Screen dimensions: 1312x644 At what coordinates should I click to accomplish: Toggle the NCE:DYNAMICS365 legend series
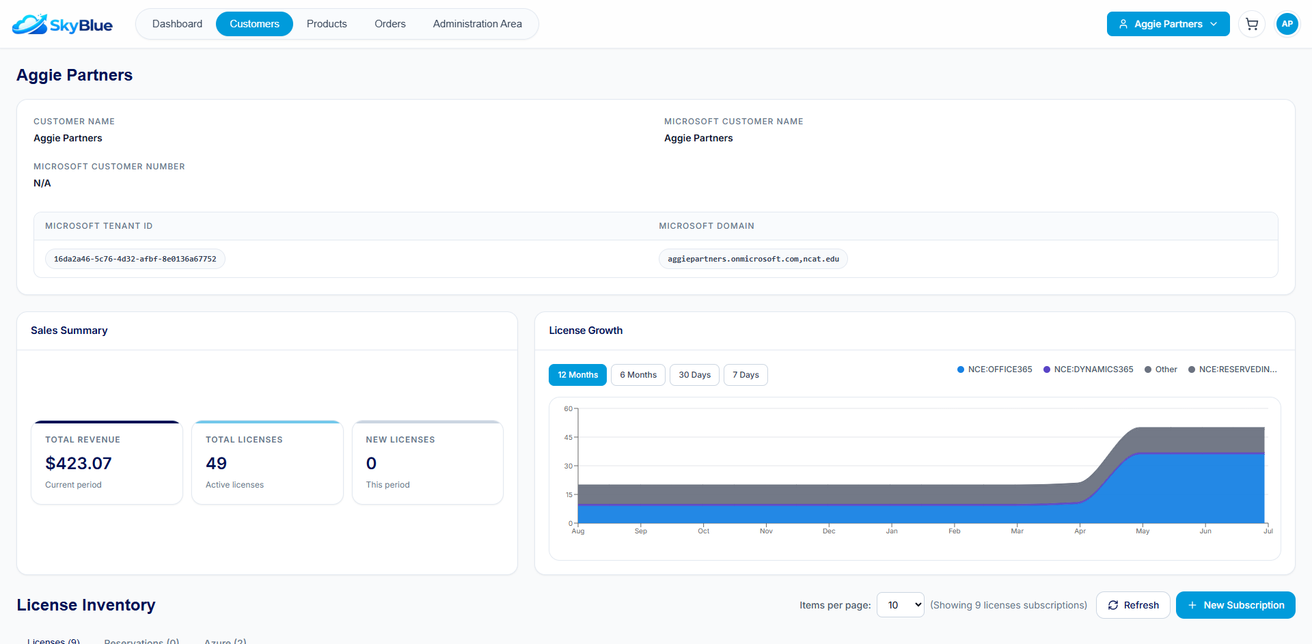point(1088,369)
